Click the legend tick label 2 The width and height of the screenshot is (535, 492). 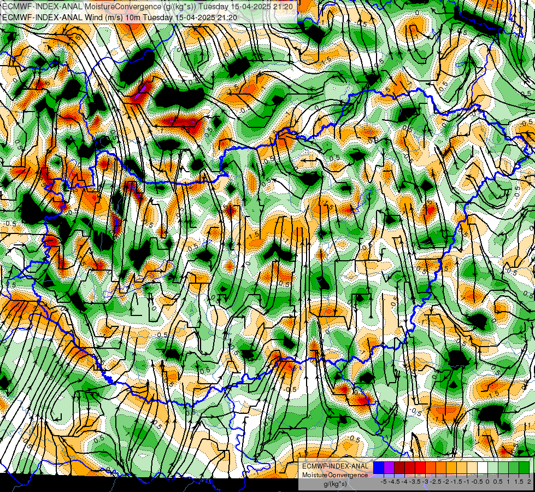click(x=529, y=482)
